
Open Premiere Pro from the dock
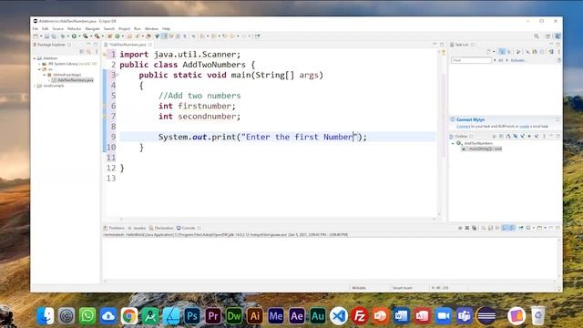(x=212, y=316)
